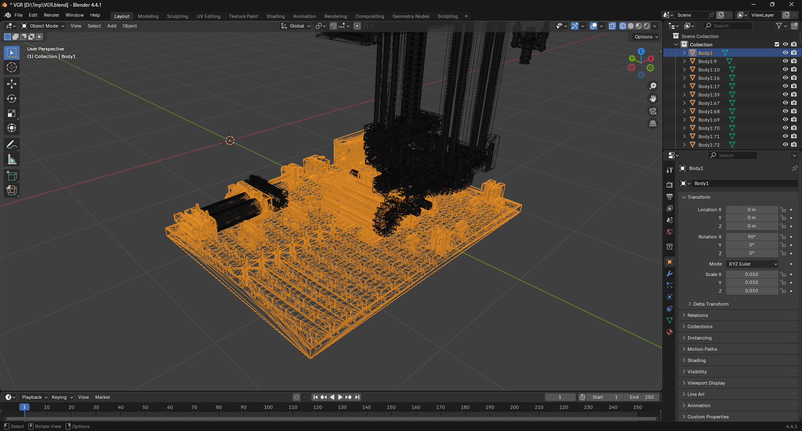Open the Render menu
Screen dimensions: 802x431
coord(51,15)
